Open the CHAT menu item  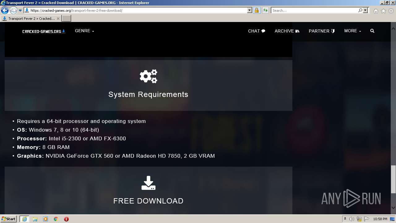coord(256,31)
